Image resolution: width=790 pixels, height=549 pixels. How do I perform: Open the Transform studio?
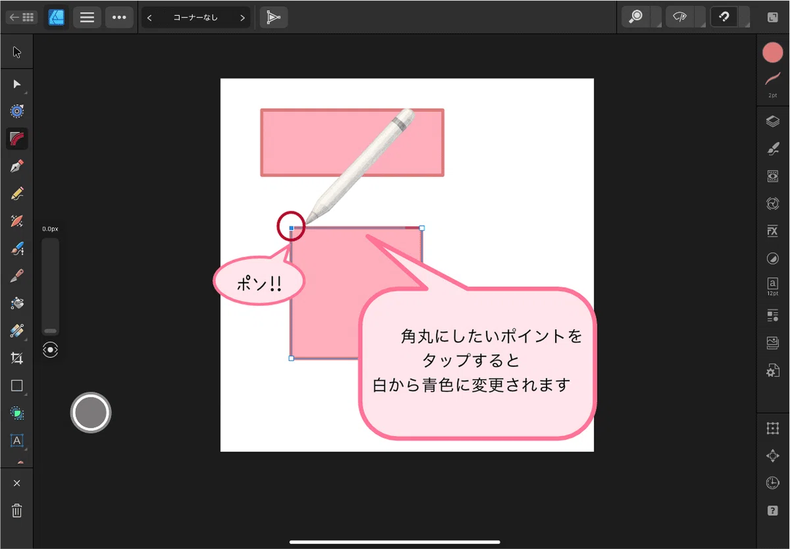tap(773, 429)
